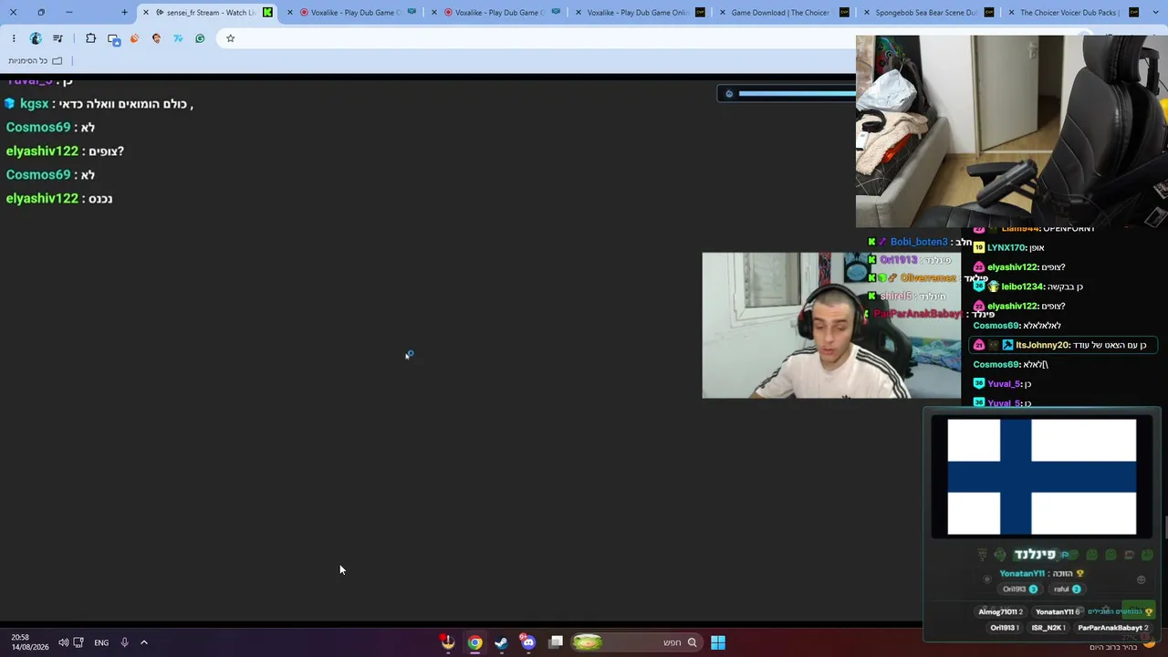
Task: Click the raful player chip
Action: coord(1066,589)
